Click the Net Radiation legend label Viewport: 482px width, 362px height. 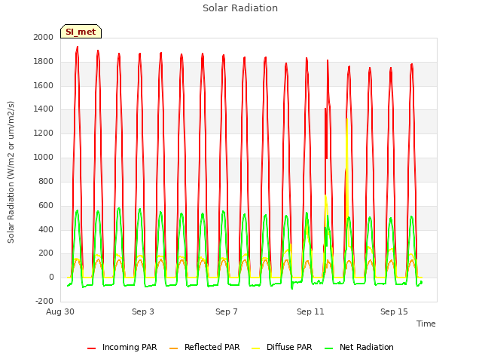click(367, 347)
